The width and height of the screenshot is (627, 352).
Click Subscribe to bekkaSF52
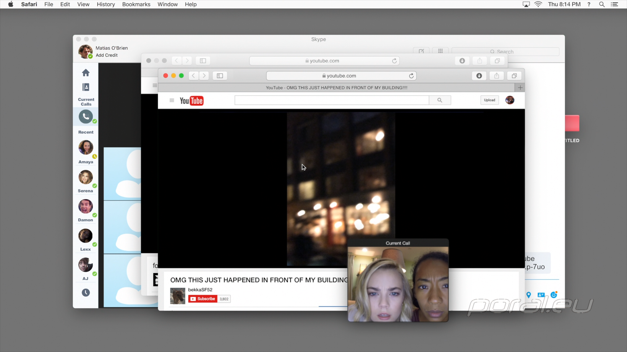point(203,299)
